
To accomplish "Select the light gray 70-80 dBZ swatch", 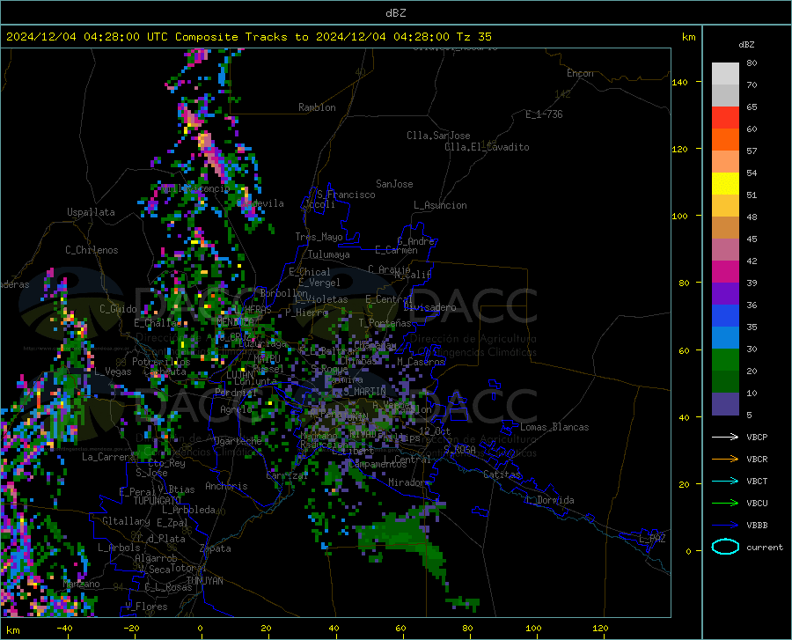I will [x=725, y=74].
